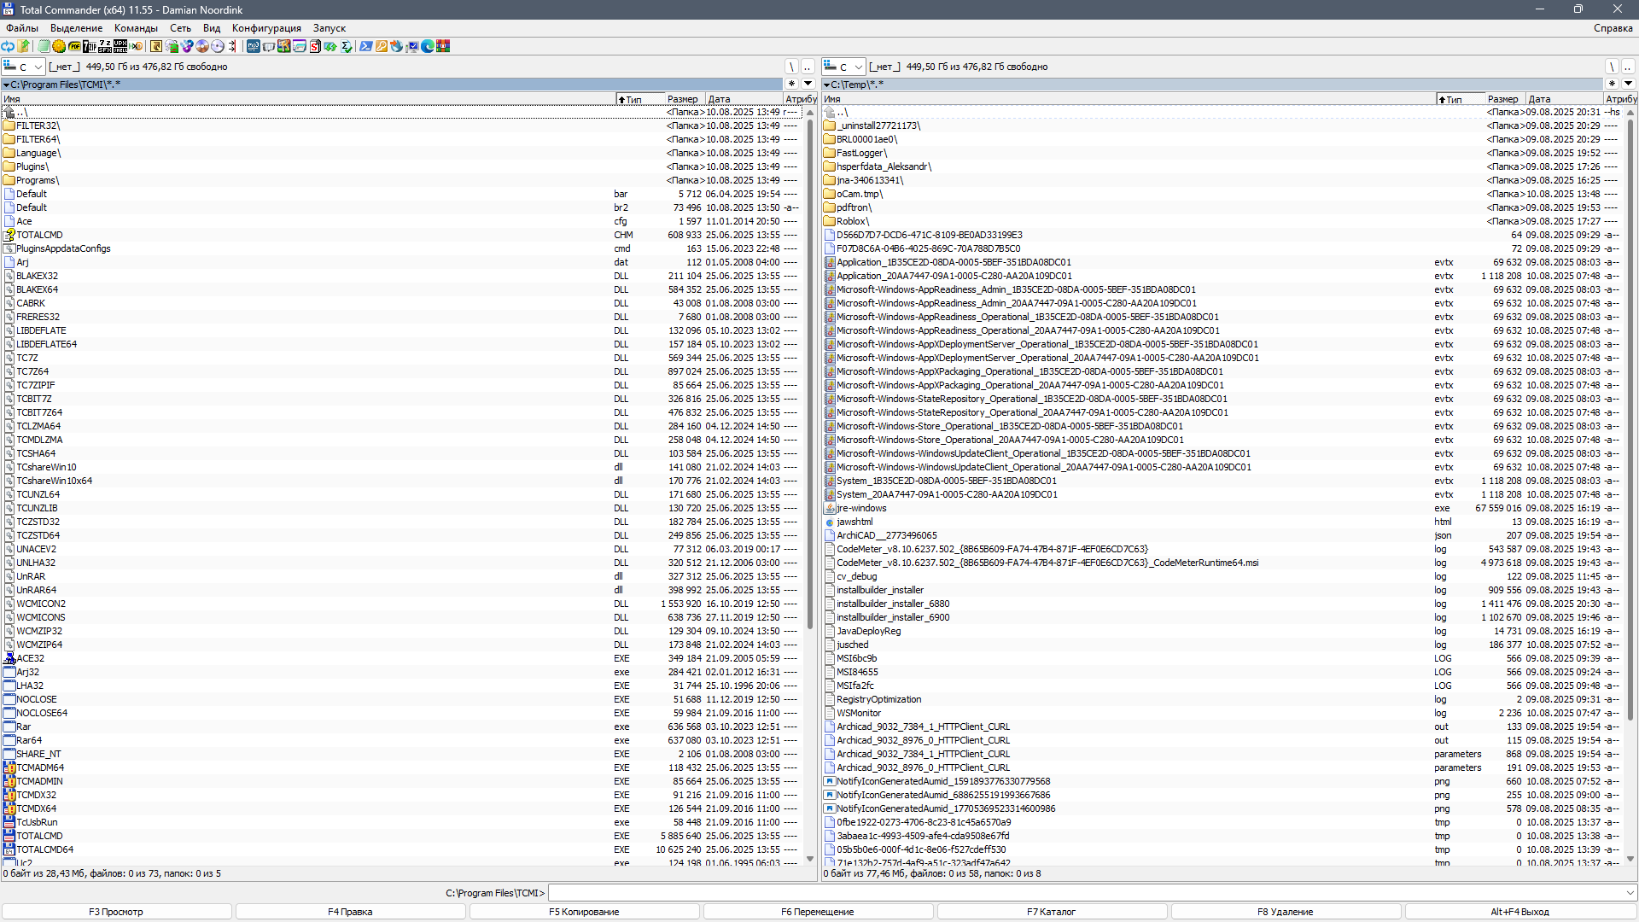Click the speech bubble toolbar icon
This screenshot has height=922, width=1639.
coord(268,46)
